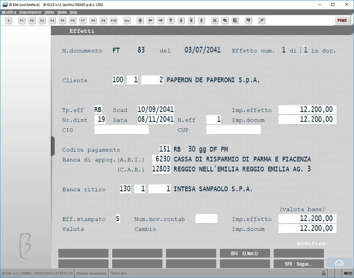Click the Inv (Enter) toolbar button
Image resolution: width=354 pixels, height=278 pixels.
tap(127, 20)
